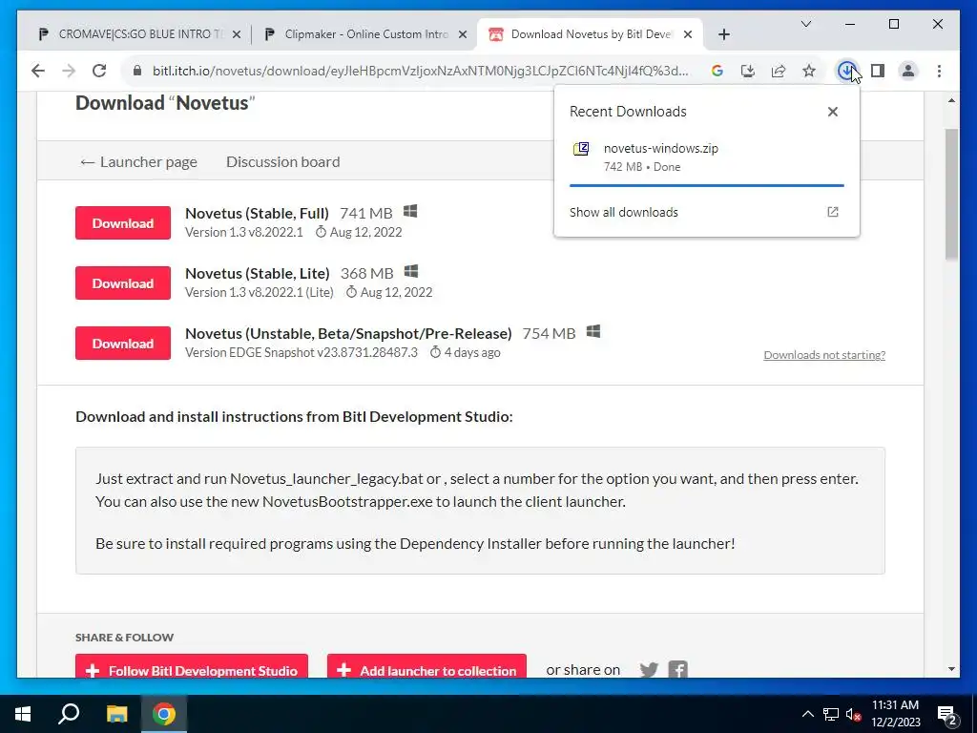
Task: Open Windows taskbar search
Action: [x=69, y=714]
